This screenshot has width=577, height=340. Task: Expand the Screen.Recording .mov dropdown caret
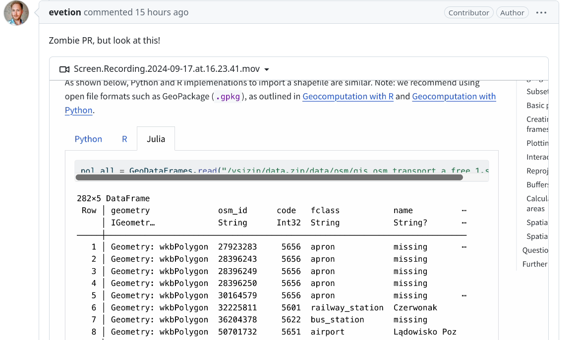(x=267, y=69)
